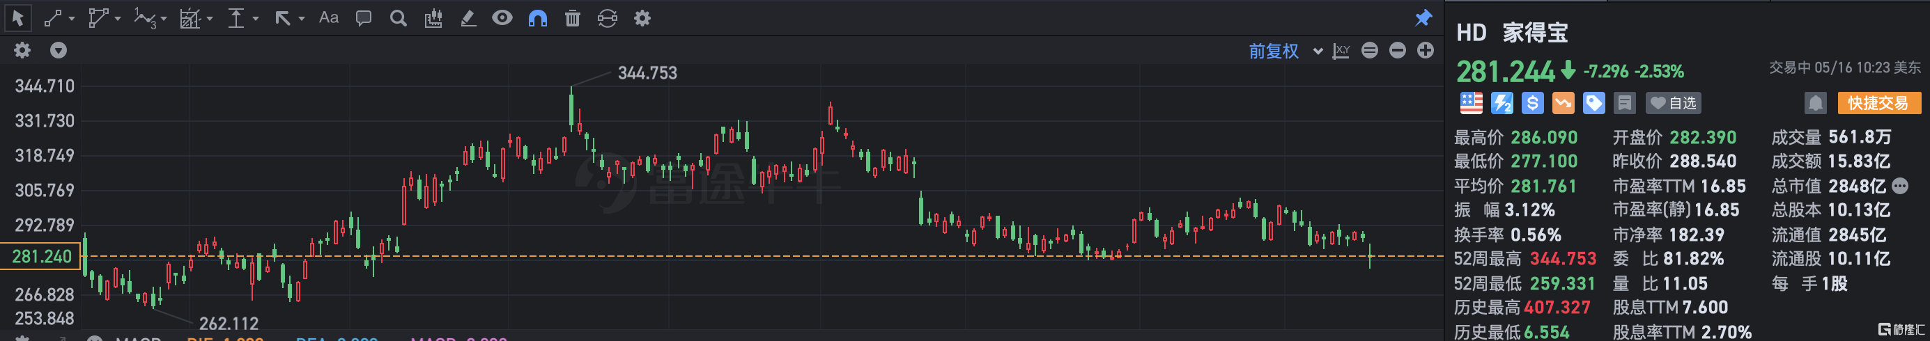Click the 262.112 low marker label
This screenshot has height=341, width=1930.
pos(229,323)
